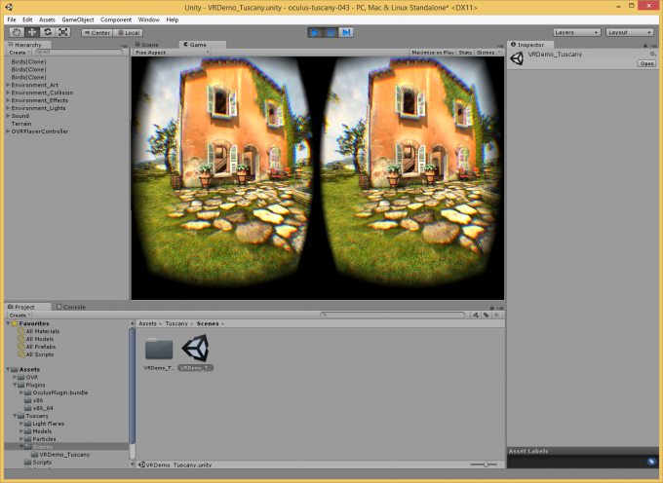This screenshot has width=663, height=483.
Task: Select the OVR folder in Assets
Action: click(32, 377)
